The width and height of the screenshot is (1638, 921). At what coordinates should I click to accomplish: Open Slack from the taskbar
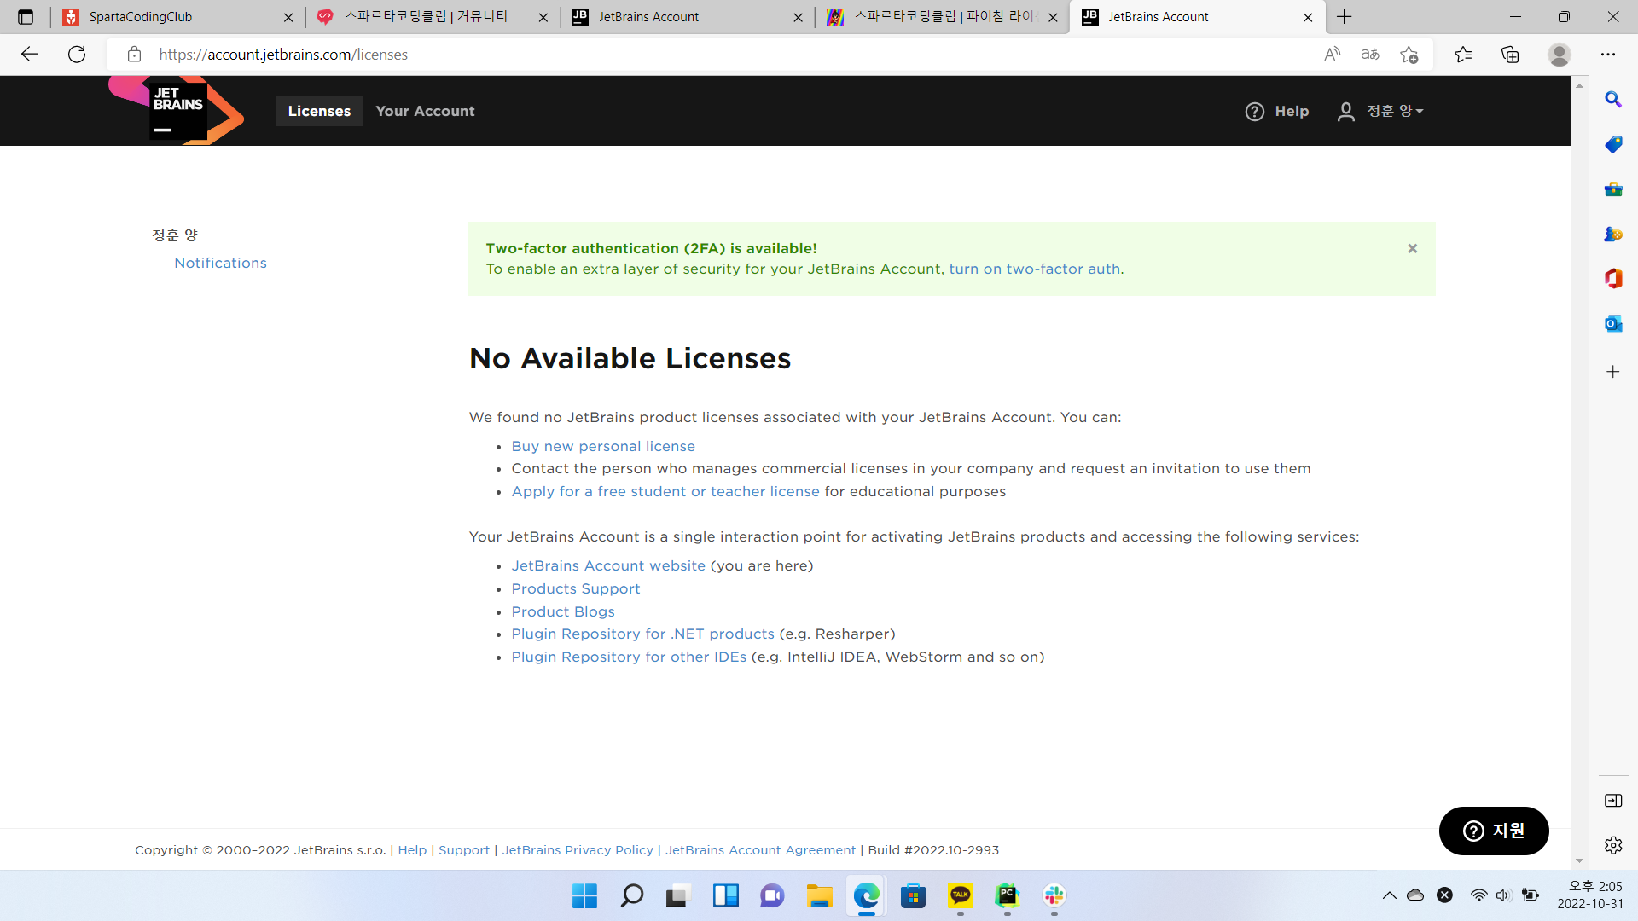[1054, 895]
